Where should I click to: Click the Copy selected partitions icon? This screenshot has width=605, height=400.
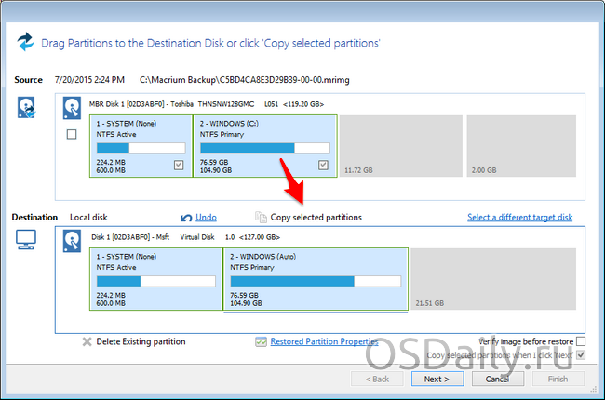[261, 218]
